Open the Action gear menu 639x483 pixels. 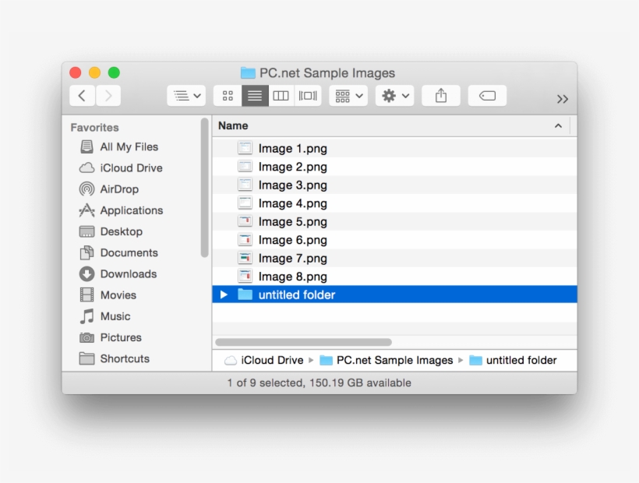(394, 96)
